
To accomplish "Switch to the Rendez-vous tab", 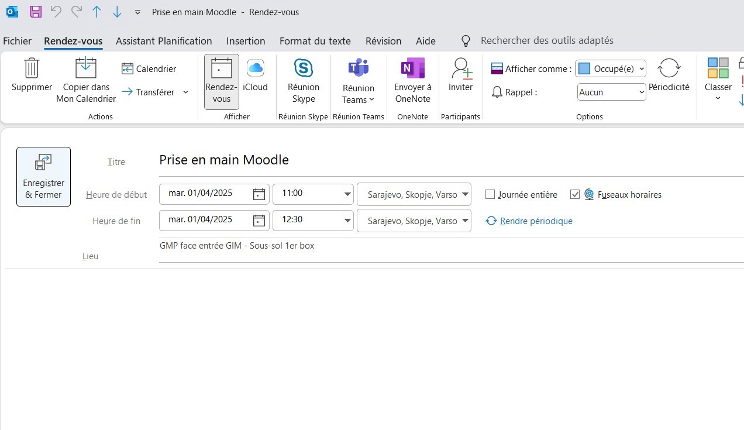I will (73, 41).
